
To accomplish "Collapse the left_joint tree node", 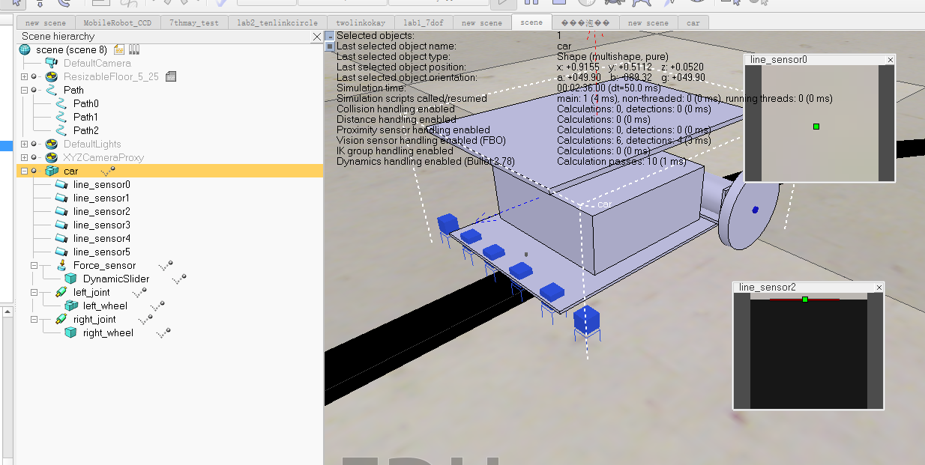I will pos(34,293).
